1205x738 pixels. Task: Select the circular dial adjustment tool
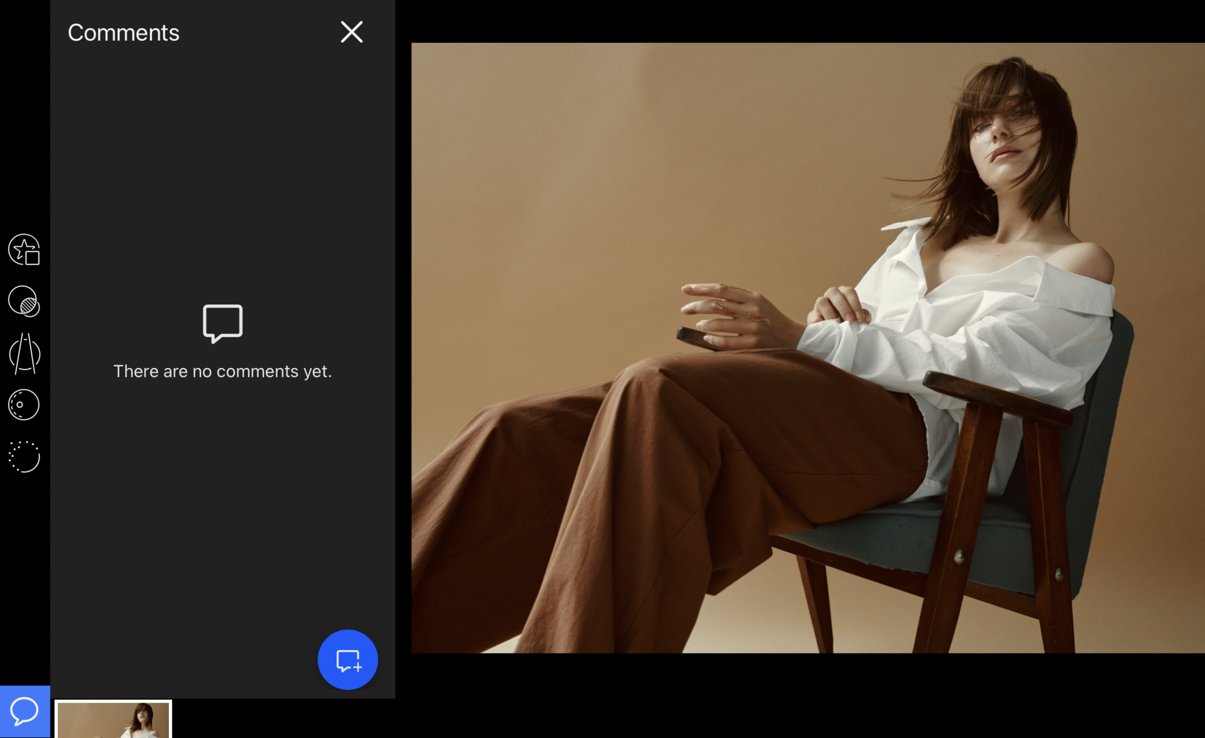pos(24,405)
